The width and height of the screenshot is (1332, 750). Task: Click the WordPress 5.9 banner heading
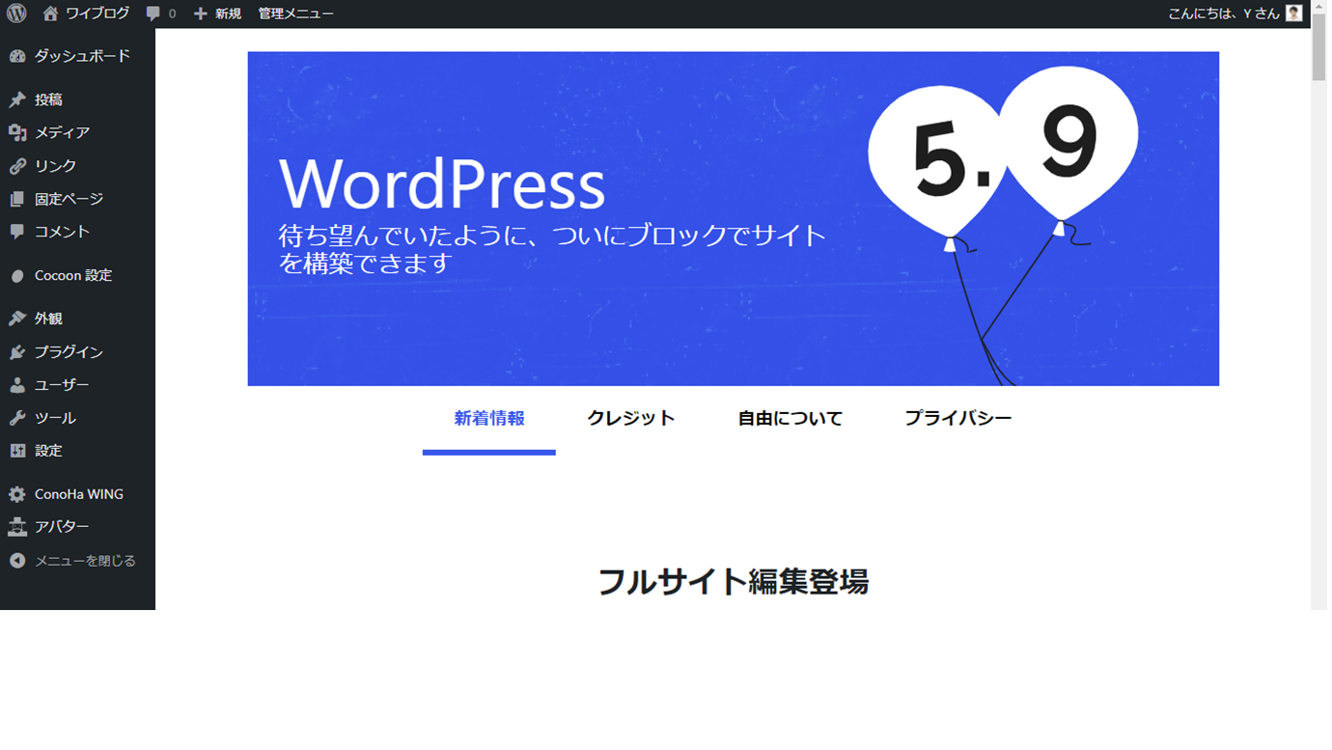coord(442,183)
